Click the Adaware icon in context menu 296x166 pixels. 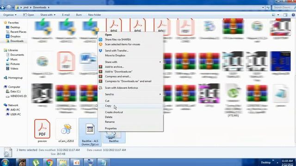pos(101,88)
